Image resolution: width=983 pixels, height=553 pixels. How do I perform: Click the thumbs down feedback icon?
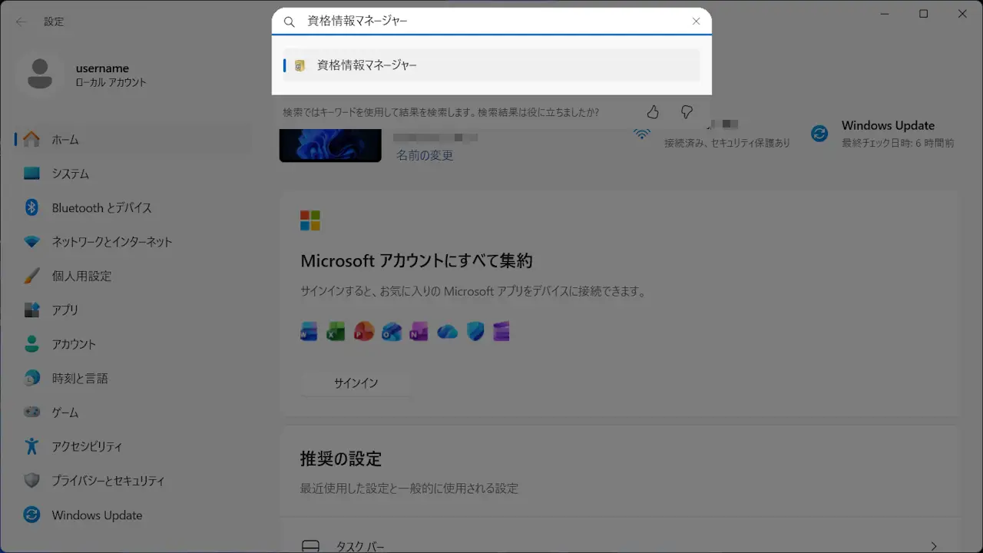coord(687,112)
